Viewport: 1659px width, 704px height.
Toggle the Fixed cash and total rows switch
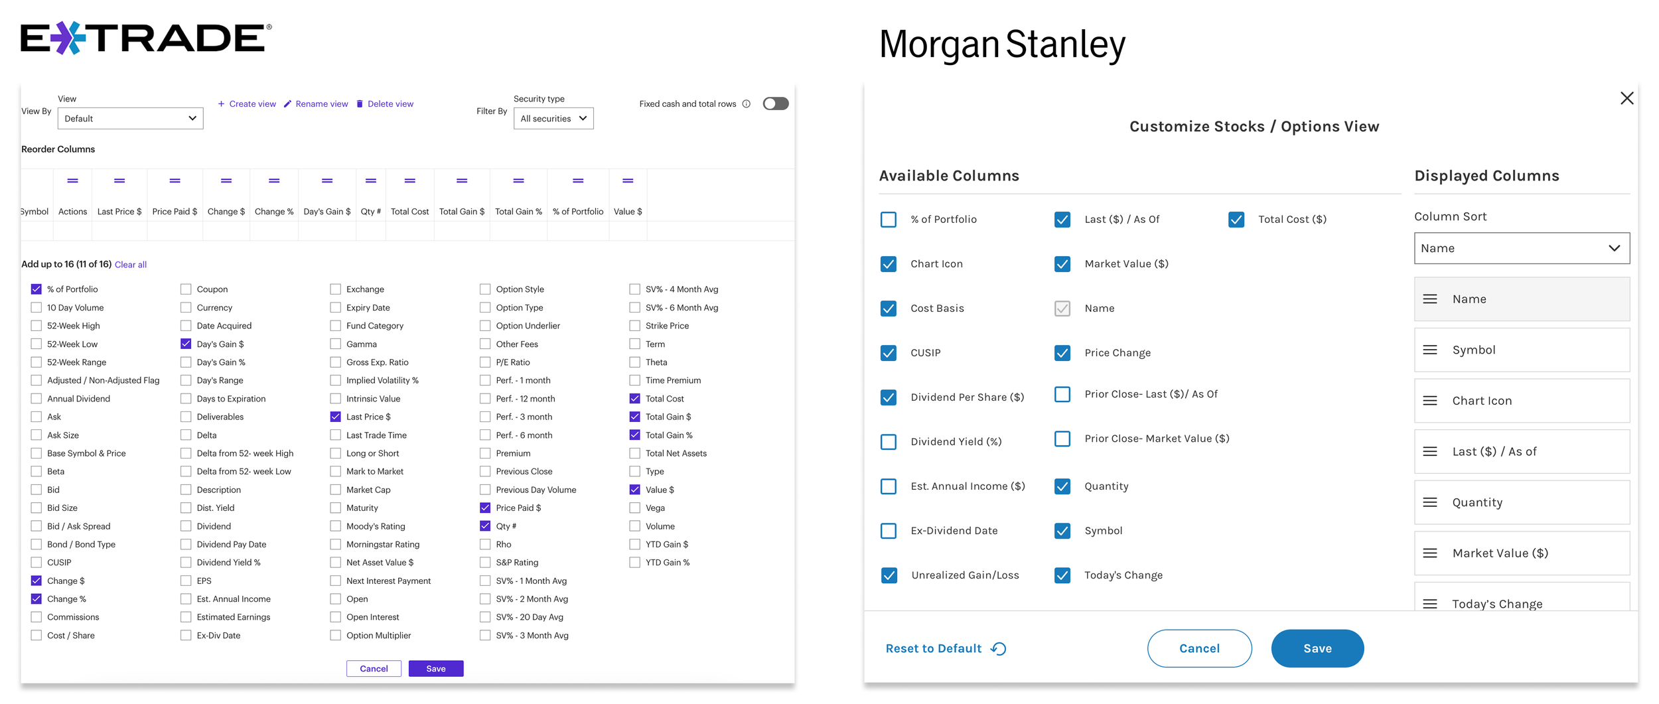pos(776,104)
